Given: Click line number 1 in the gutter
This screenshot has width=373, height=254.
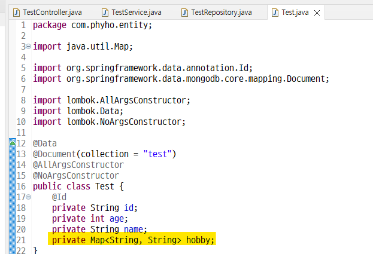Looking at the screenshot, I should coord(23,25).
